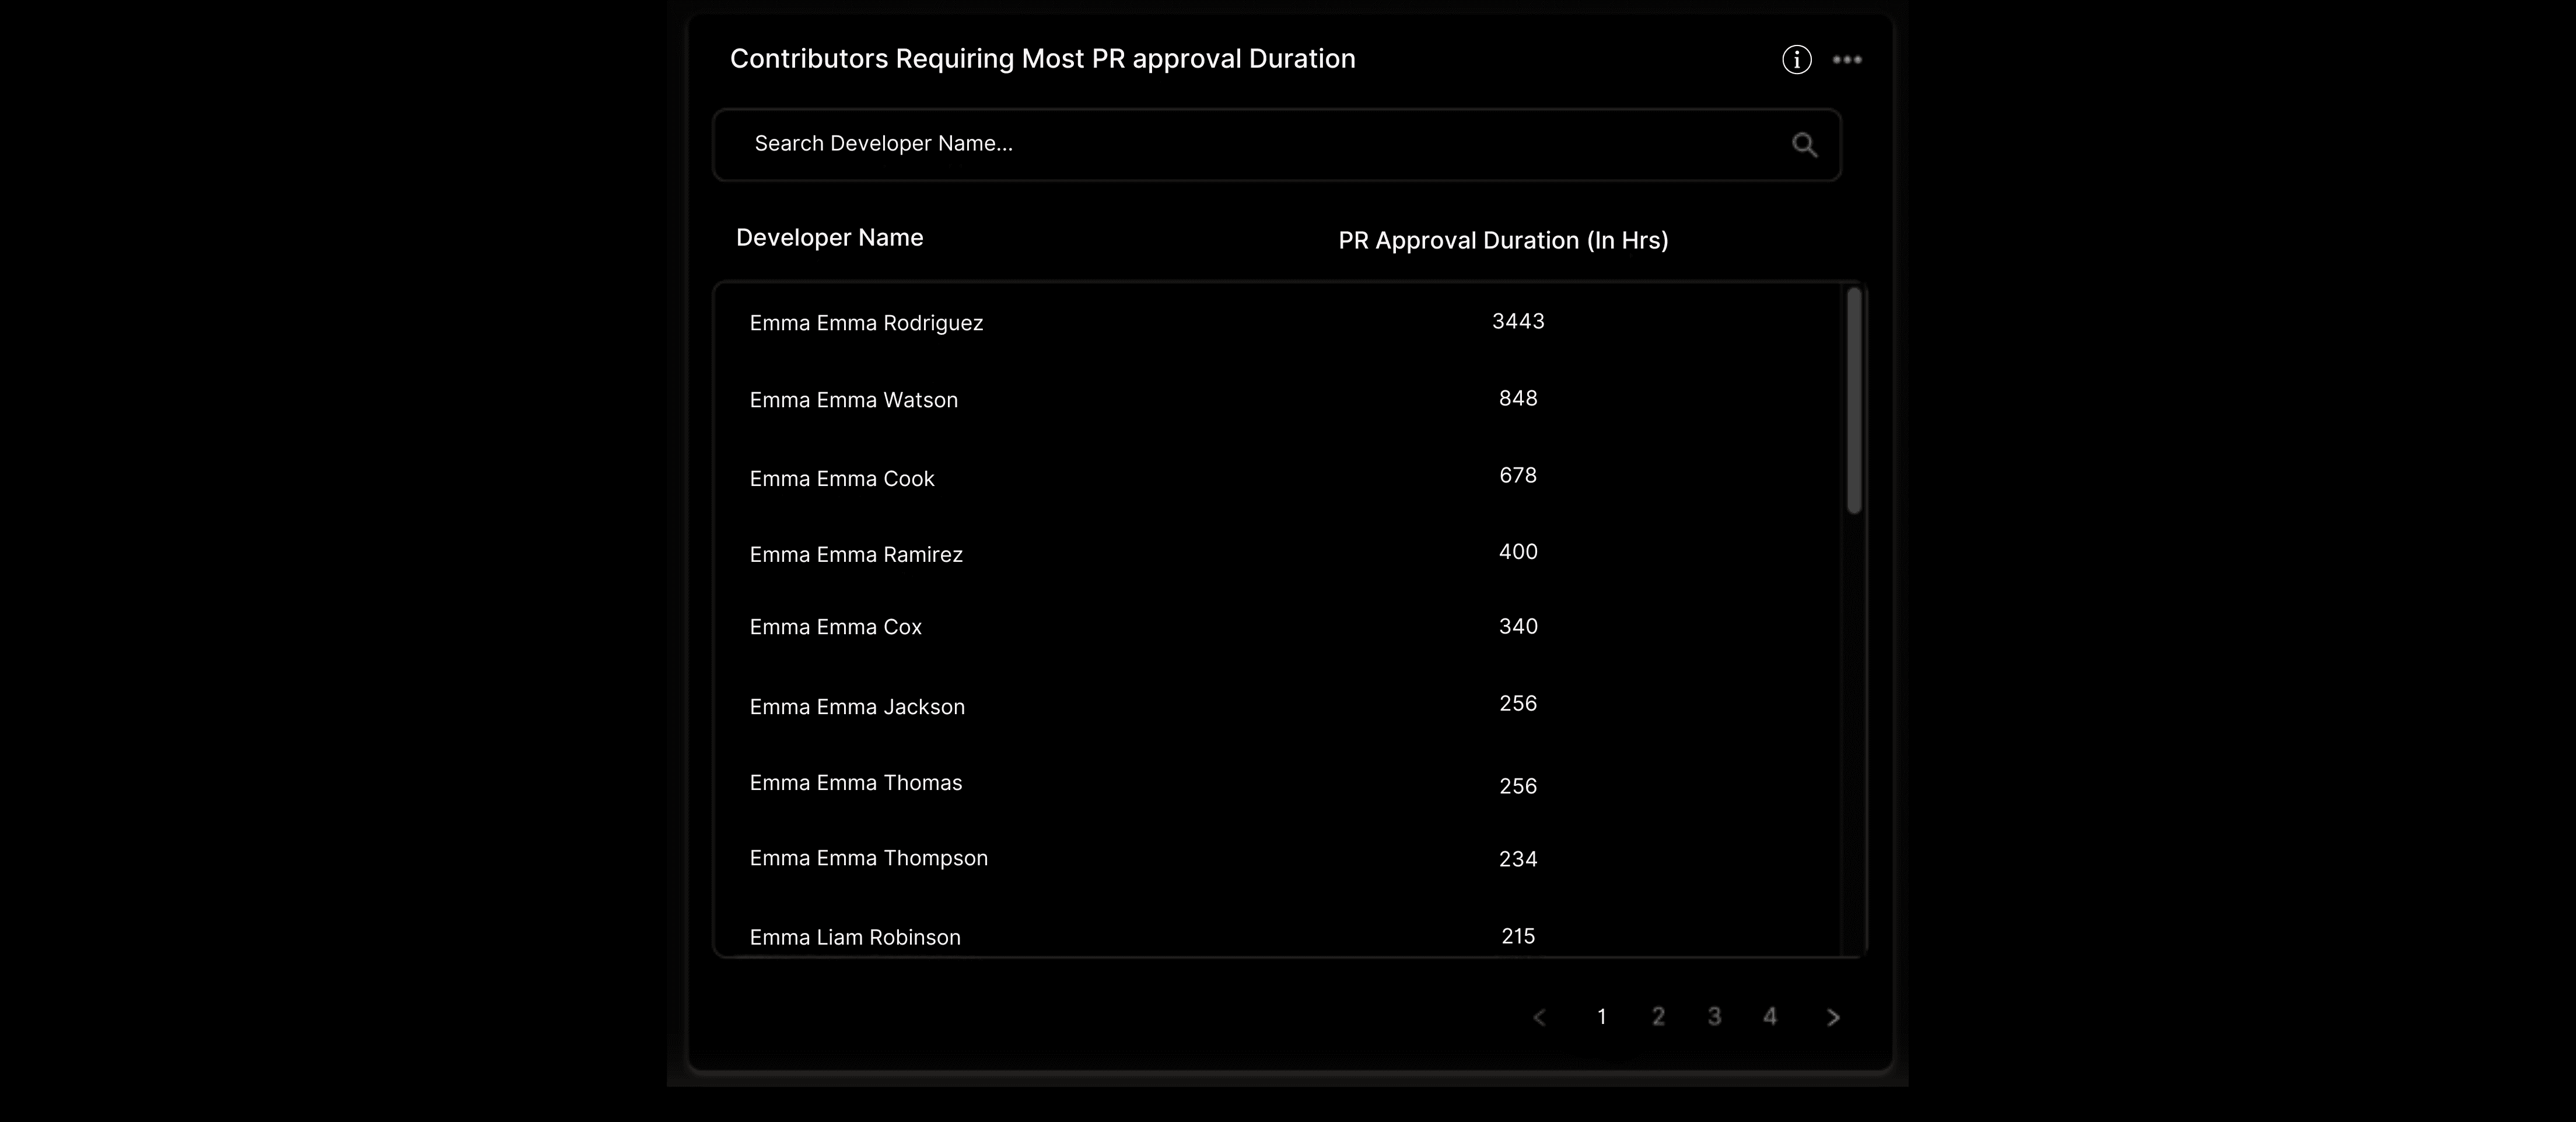Image resolution: width=2576 pixels, height=1122 pixels.
Task: Select page 4 of the results
Action: [x=1769, y=1016]
